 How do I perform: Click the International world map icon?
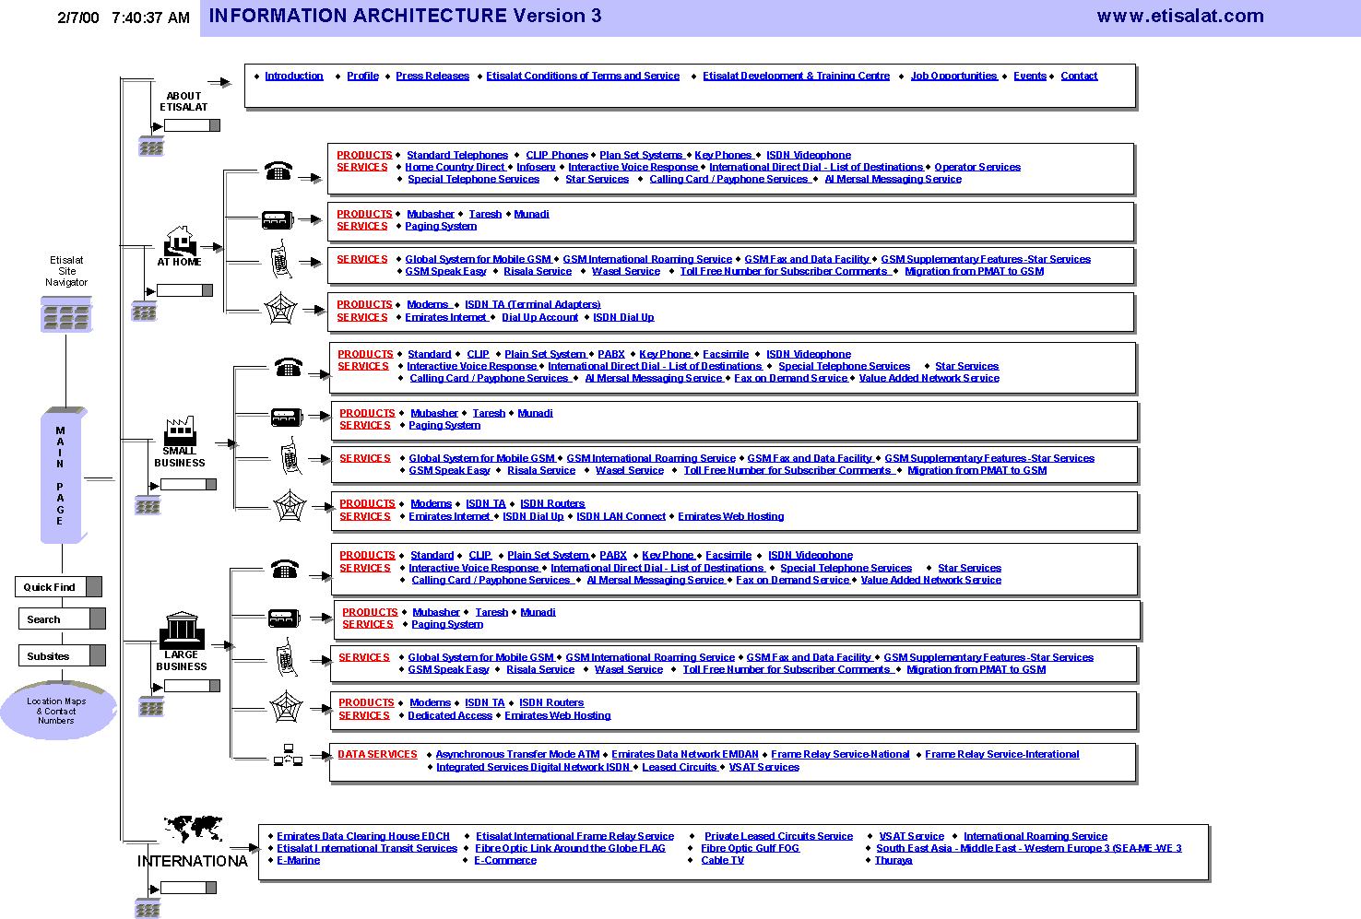click(x=193, y=828)
